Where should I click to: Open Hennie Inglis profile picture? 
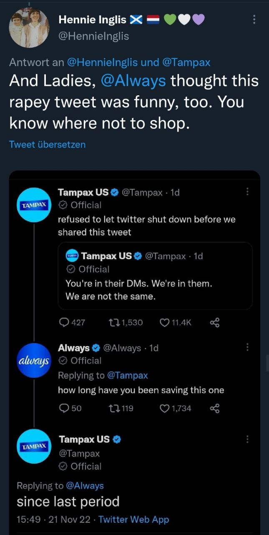coord(29,28)
